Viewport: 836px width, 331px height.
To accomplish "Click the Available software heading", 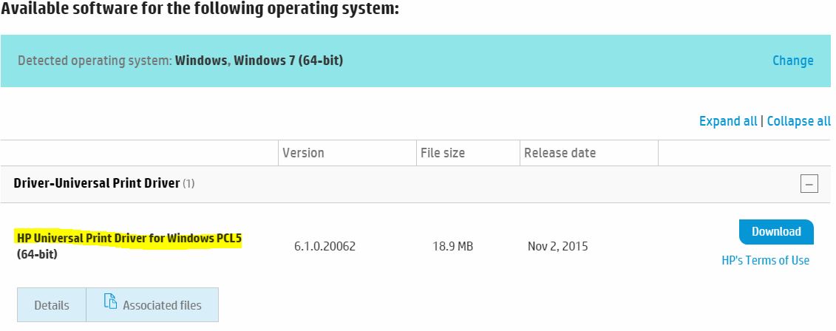I will click(x=200, y=10).
